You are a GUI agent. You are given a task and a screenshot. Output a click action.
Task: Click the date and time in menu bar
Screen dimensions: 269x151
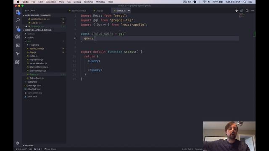[233, 2]
